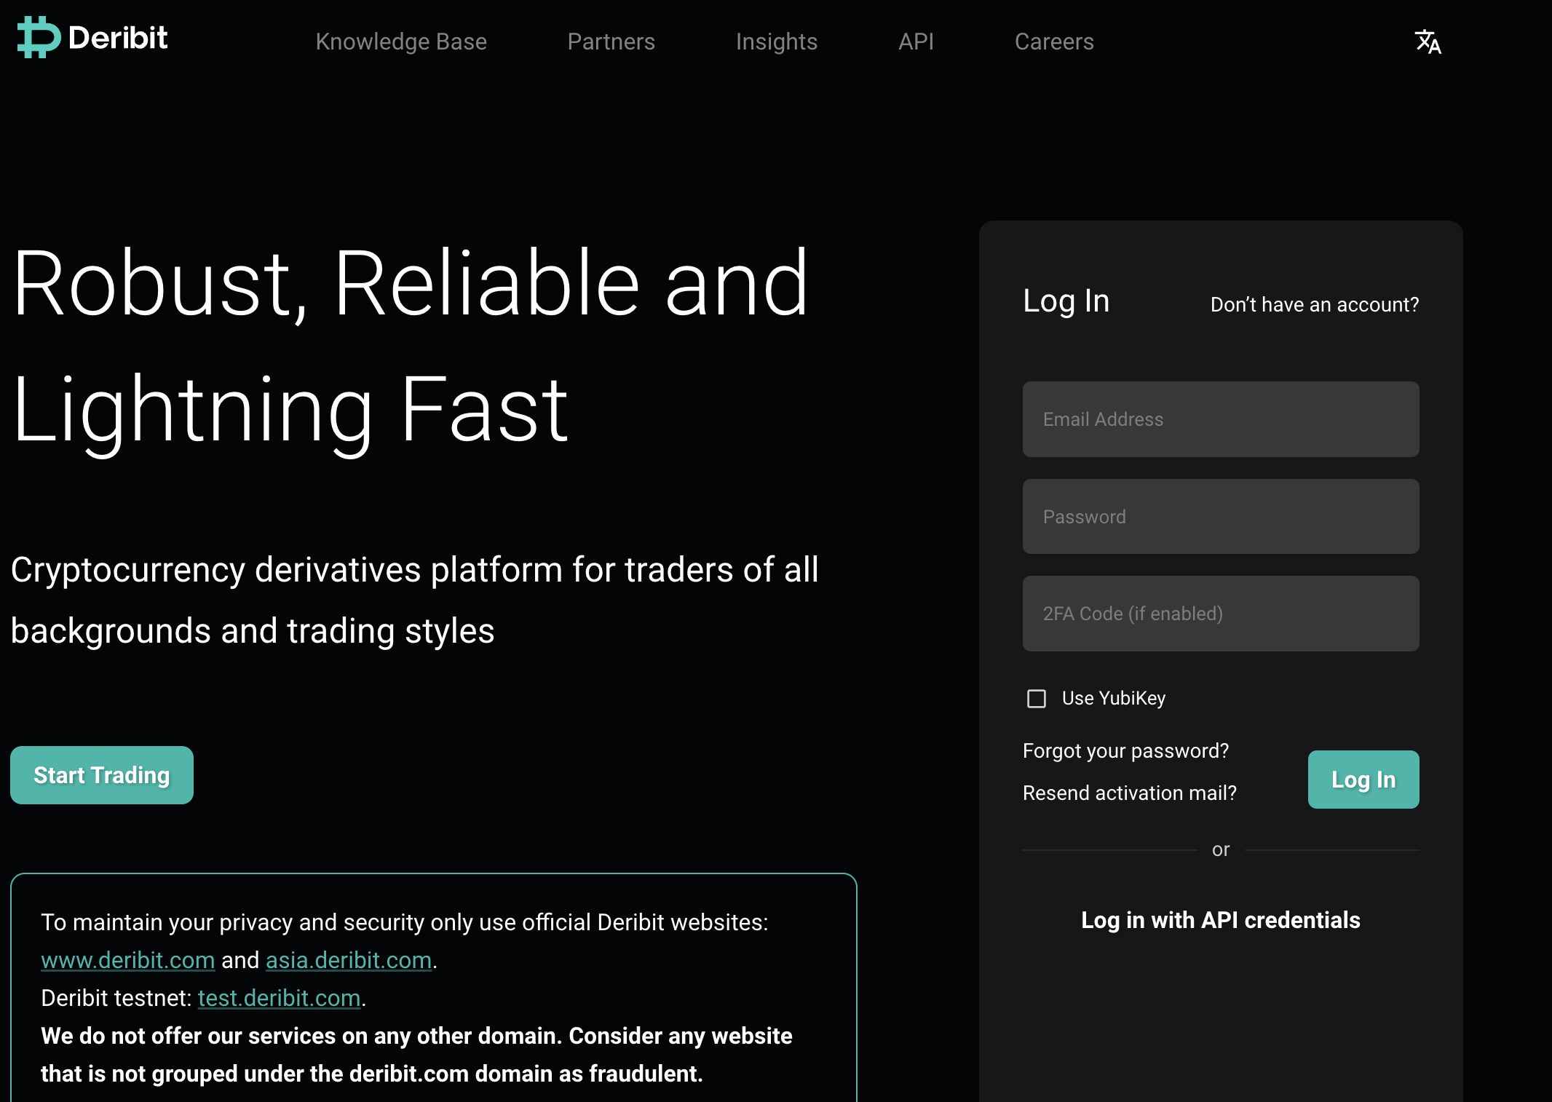Click the 'Log In' panel heading
Screen dimensions: 1552x1102
pos(1066,301)
